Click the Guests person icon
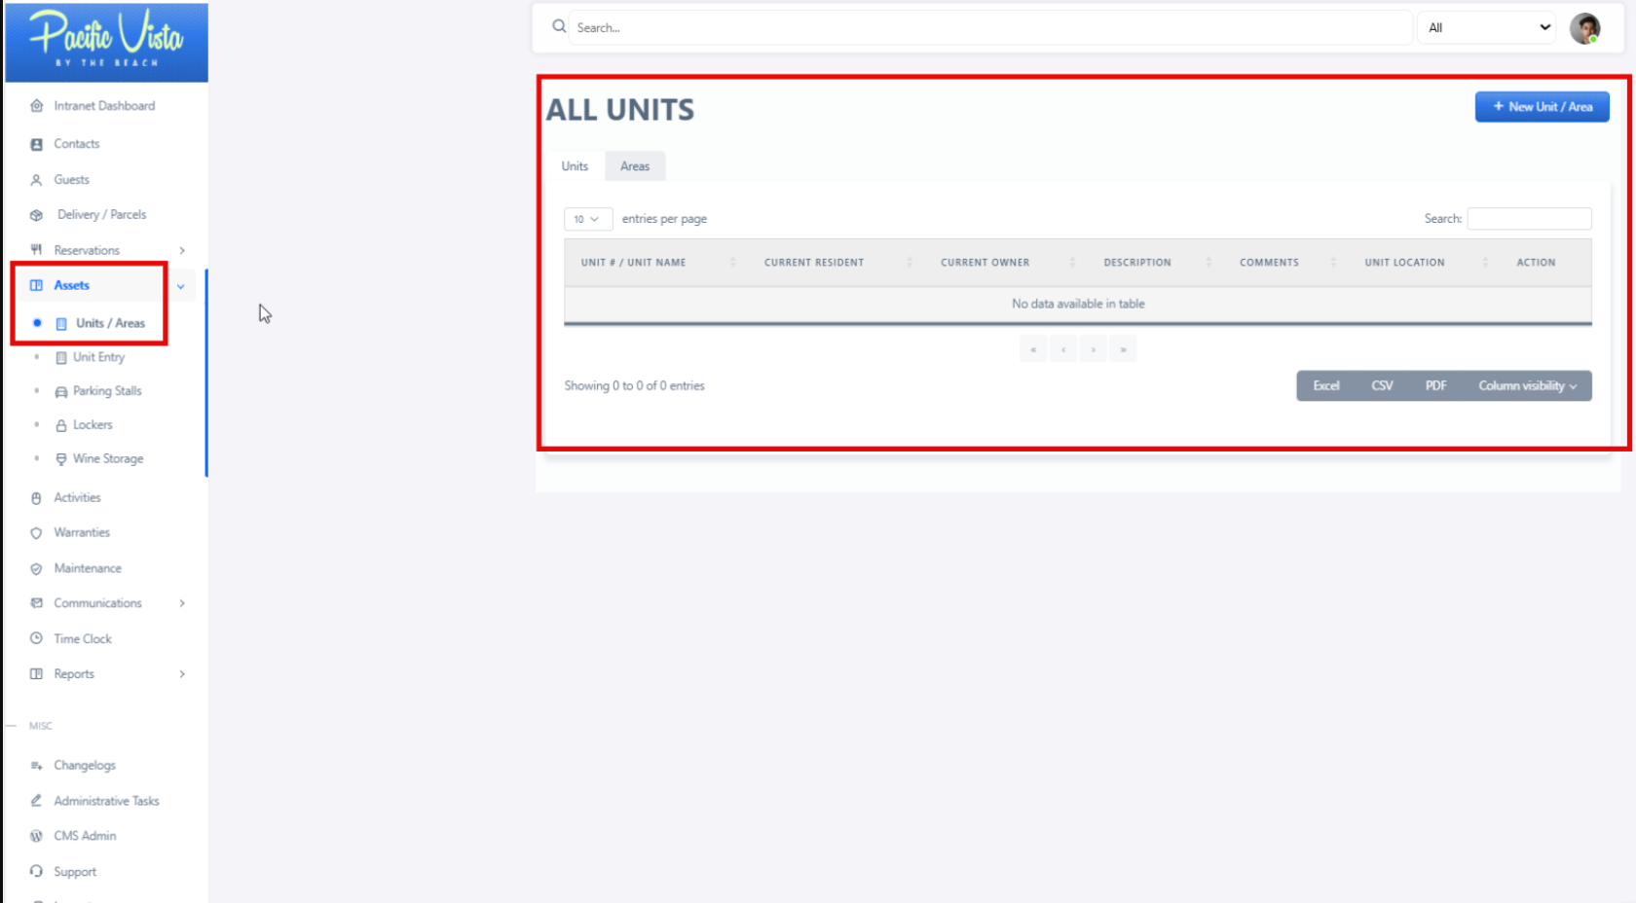The width and height of the screenshot is (1636, 903). (x=36, y=180)
